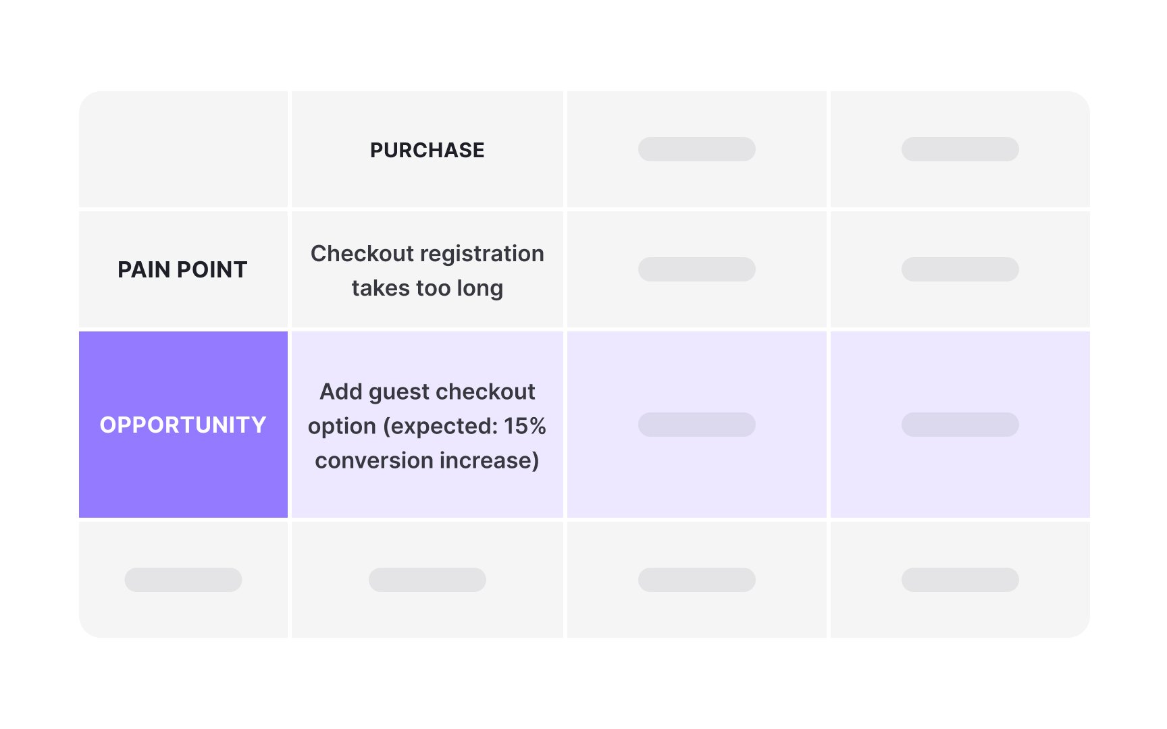1167x729 pixels.
Task: Click the 'conversion increase)' text line
Action: (x=427, y=460)
